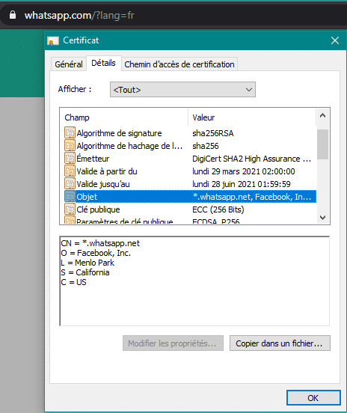Click the C = US line
This screenshot has height=413, width=347.
tap(73, 282)
